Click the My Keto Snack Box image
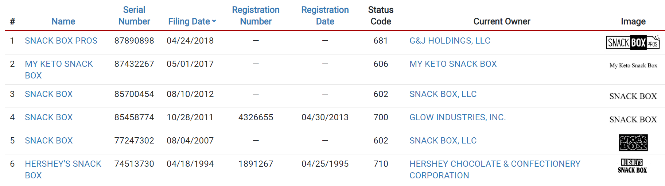 [633, 65]
